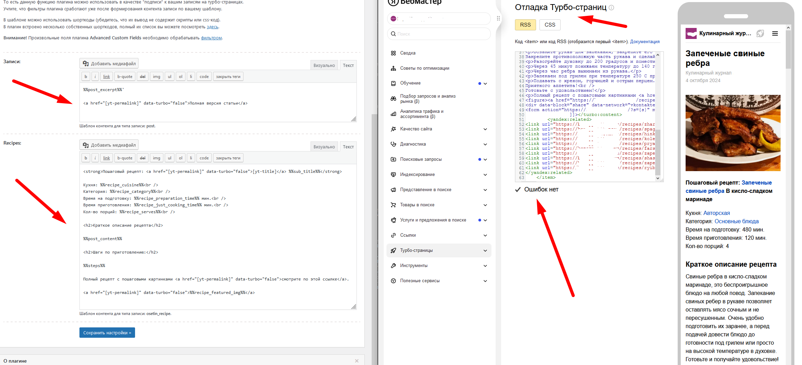This screenshot has height=365, width=802.
Task: Open the Документация link
Action: 645,42
